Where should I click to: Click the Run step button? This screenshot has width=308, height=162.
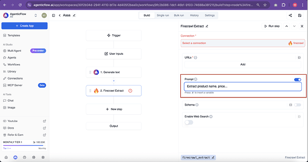pyautogui.click(x=272, y=26)
